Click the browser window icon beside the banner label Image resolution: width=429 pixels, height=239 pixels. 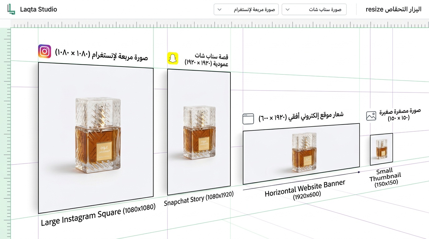[248, 119]
